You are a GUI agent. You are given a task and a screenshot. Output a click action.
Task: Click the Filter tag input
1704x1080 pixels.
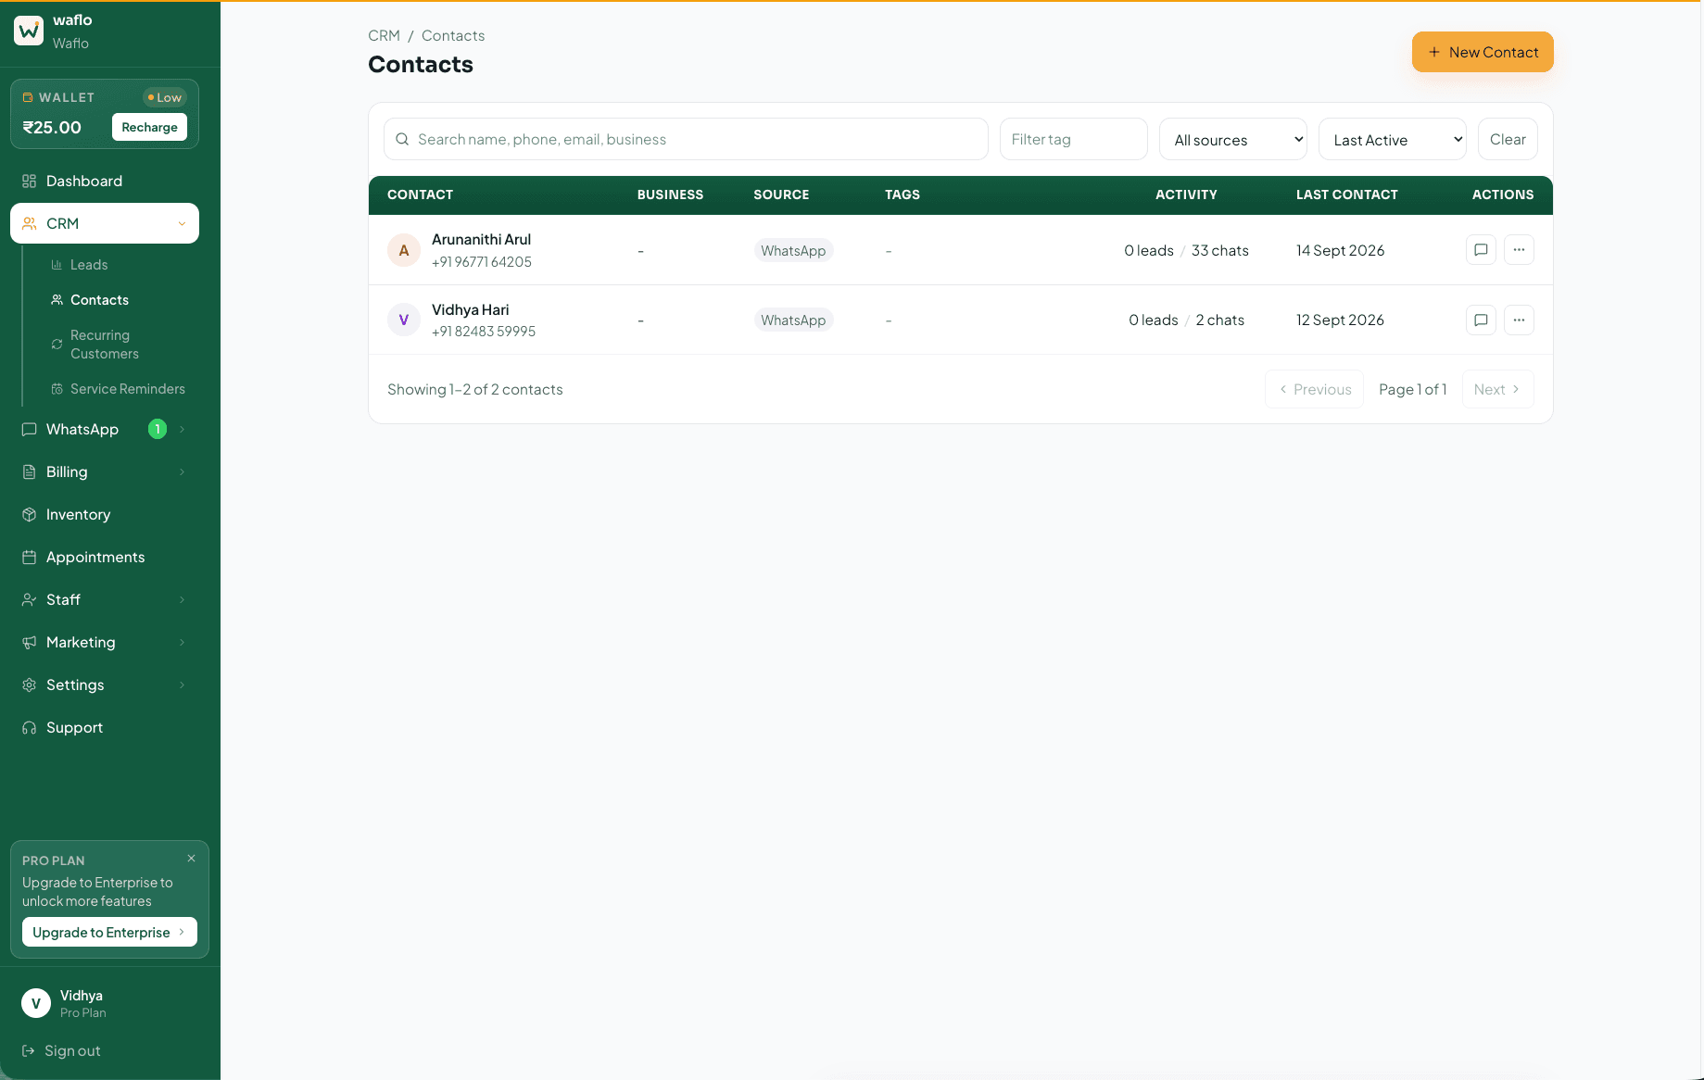click(x=1074, y=139)
